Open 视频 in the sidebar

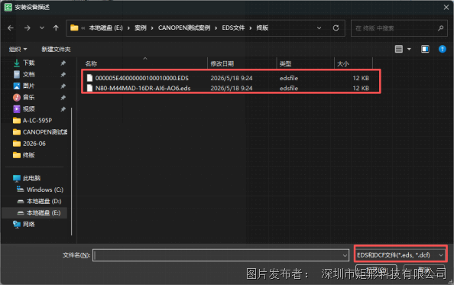[29, 109]
